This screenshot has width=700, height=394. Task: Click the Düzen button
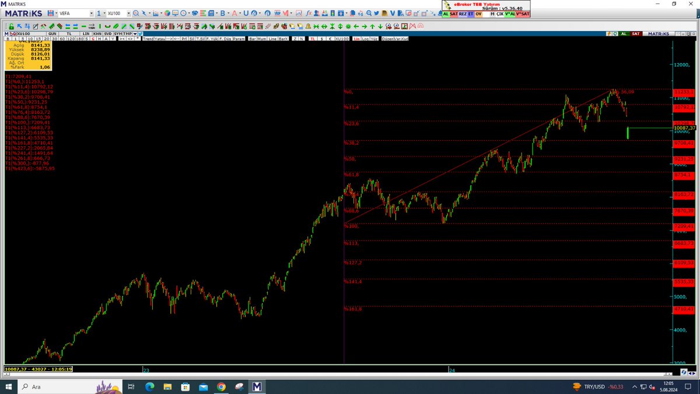(x=387, y=39)
